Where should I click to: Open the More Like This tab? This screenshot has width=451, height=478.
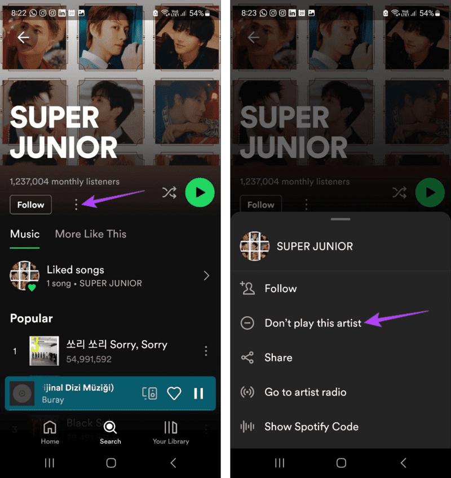click(91, 234)
